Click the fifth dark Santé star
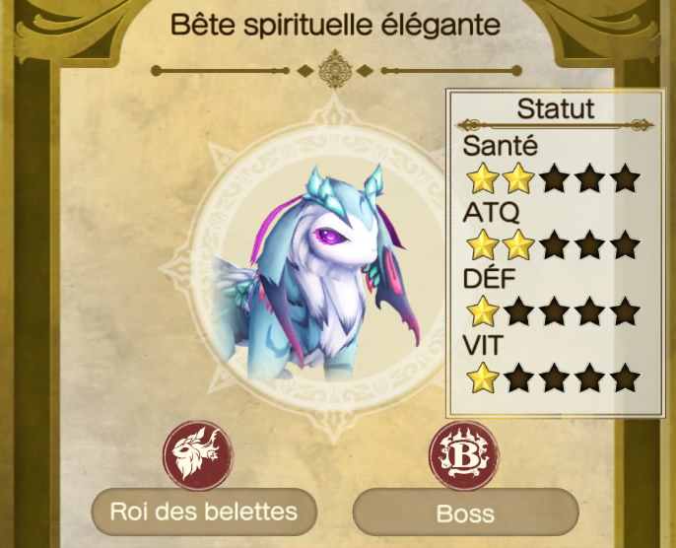This screenshot has width=676, height=548. tap(625, 178)
